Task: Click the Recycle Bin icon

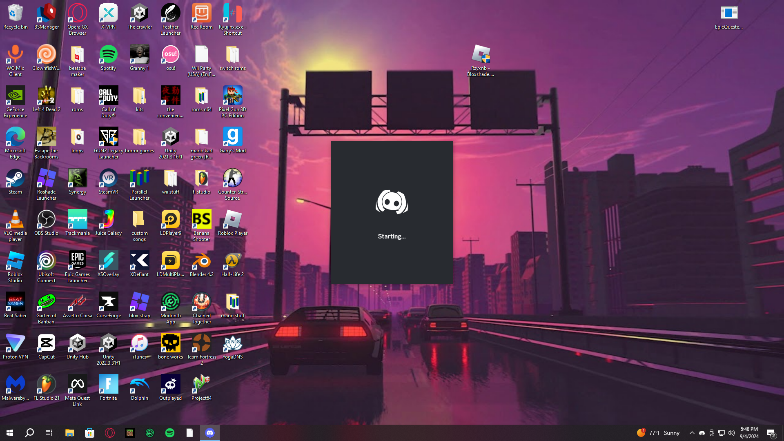Action: (x=15, y=13)
